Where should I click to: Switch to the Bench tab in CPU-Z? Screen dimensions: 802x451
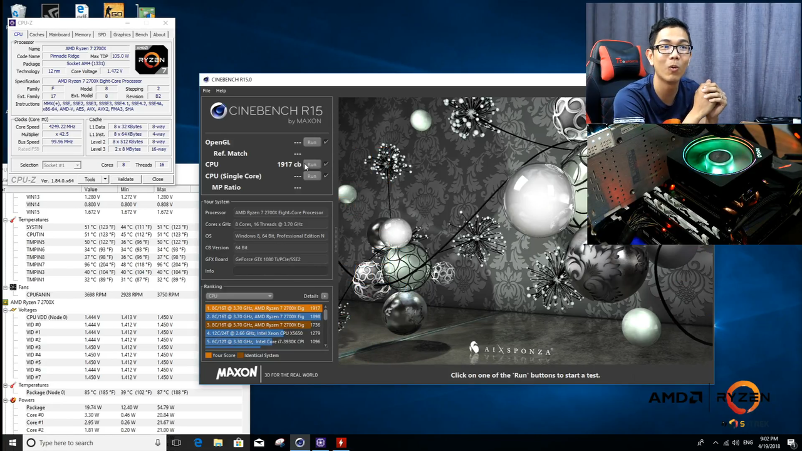tap(142, 34)
